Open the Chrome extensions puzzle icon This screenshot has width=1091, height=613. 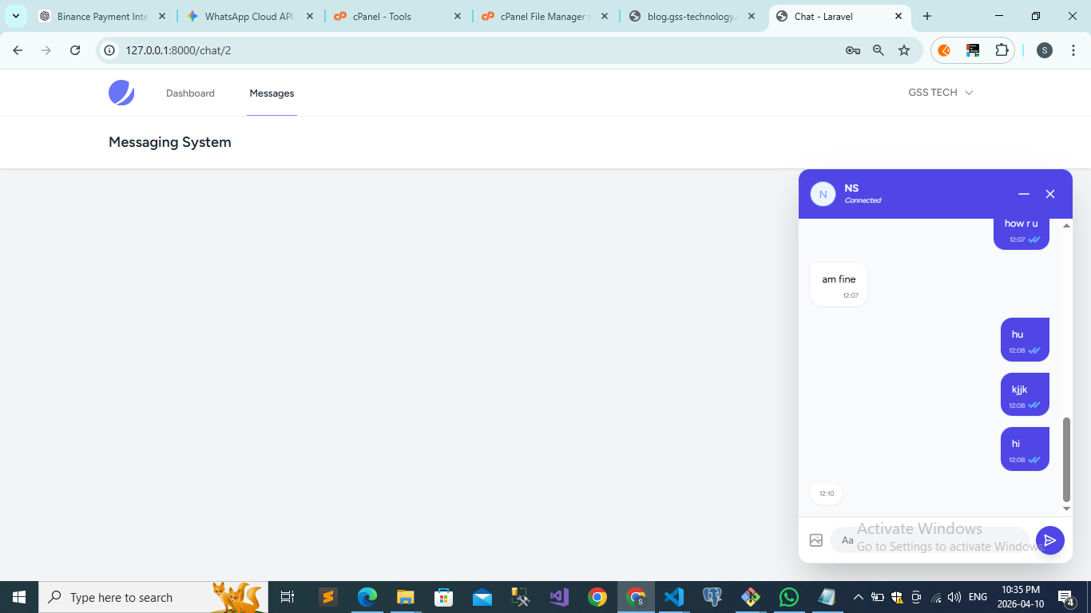1002,50
